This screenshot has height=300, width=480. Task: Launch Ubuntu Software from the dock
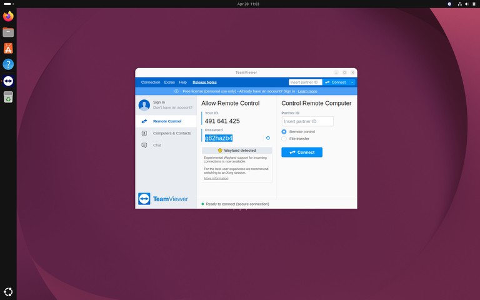tap(8, 48)
